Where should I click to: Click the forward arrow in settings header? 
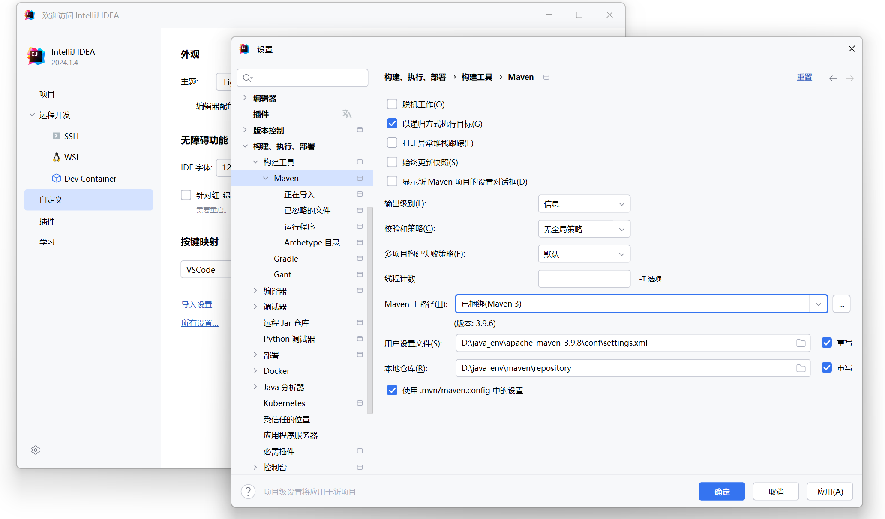point(850,78)
